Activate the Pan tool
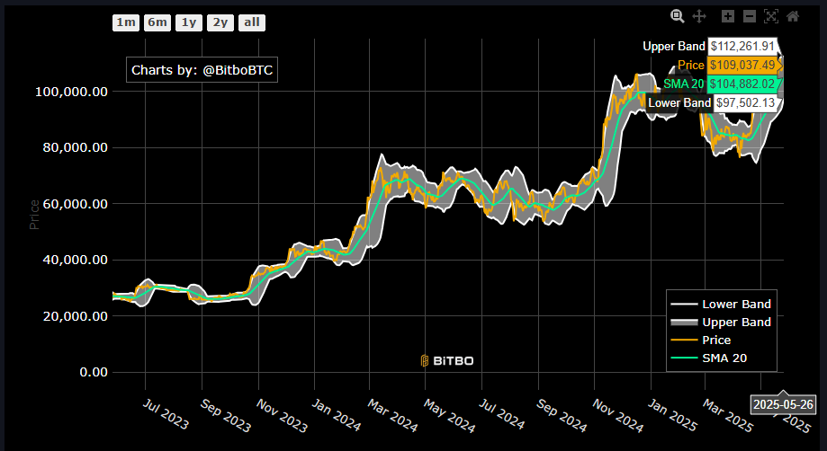Screen dimensions: 827x451 [x=699, y=16]
